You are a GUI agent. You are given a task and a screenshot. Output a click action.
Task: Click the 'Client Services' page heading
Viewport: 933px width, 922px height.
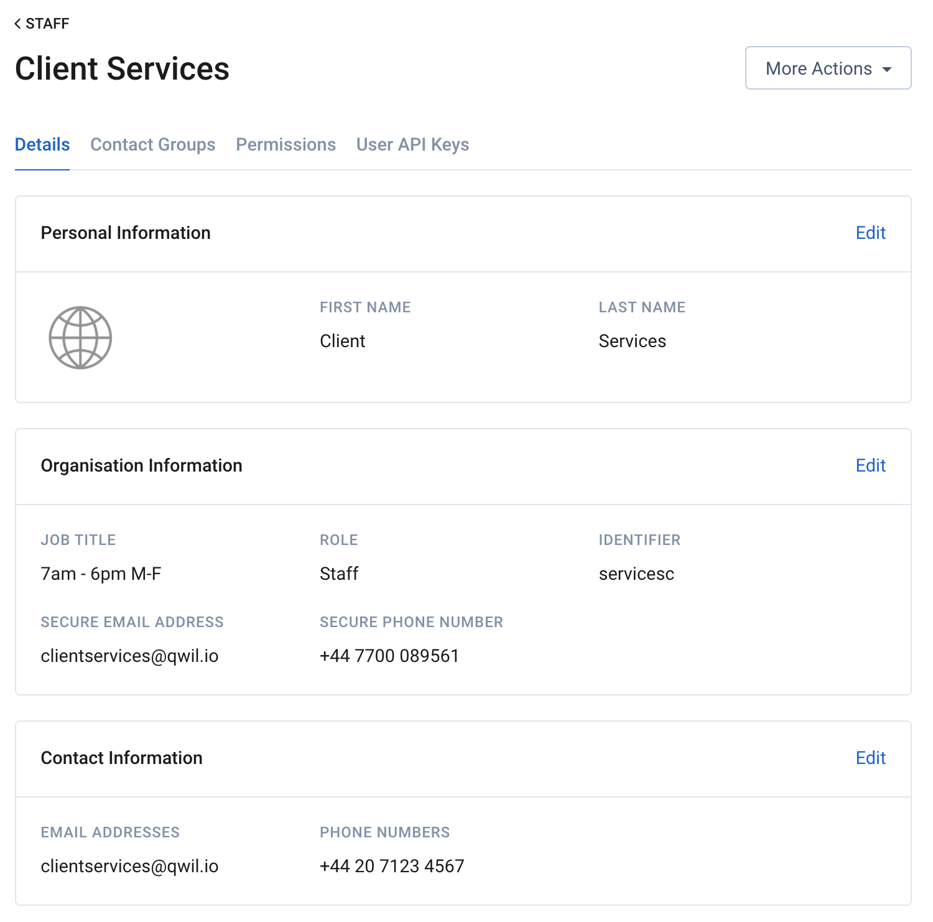(x=122, y=68)
